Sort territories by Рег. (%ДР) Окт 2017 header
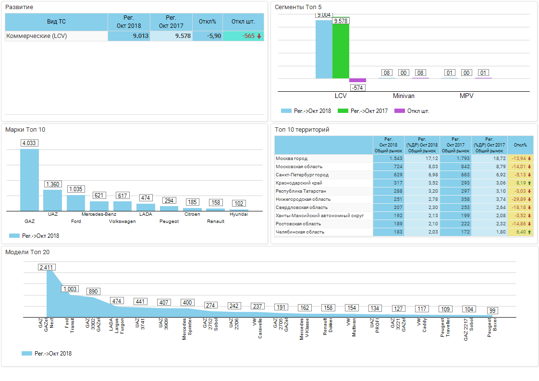Screen dimensions: 539x381 (x=489, y=145)
